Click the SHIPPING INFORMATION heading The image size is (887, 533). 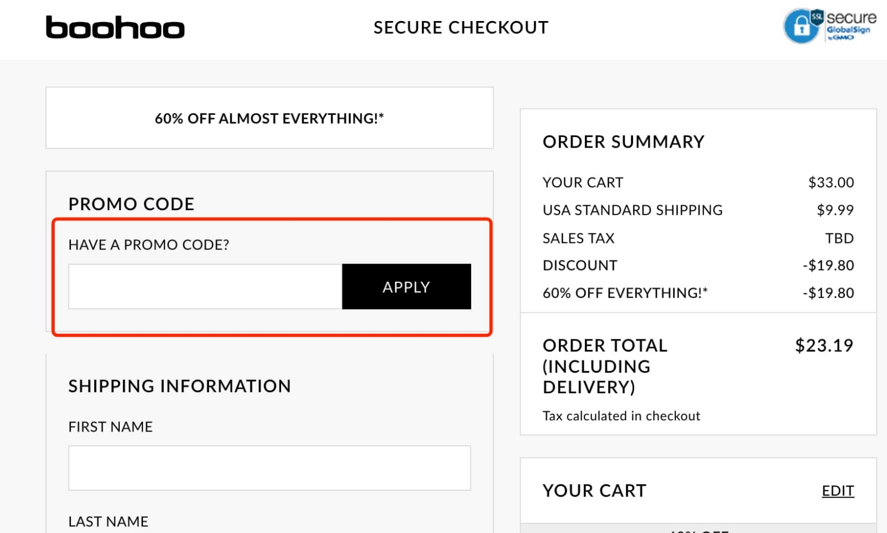coord(180,386)
